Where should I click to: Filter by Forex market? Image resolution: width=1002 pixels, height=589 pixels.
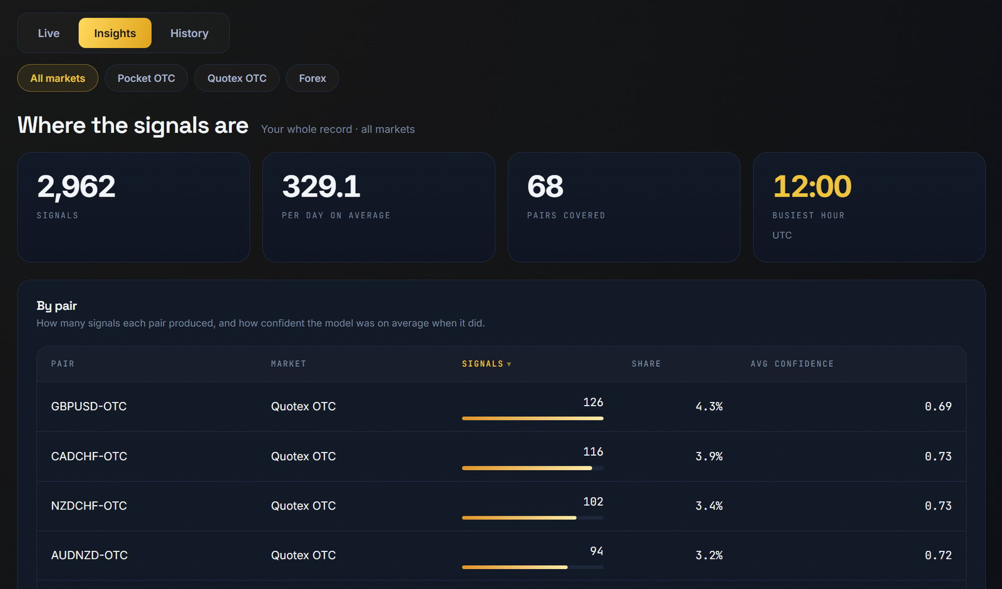coord(312,78)
